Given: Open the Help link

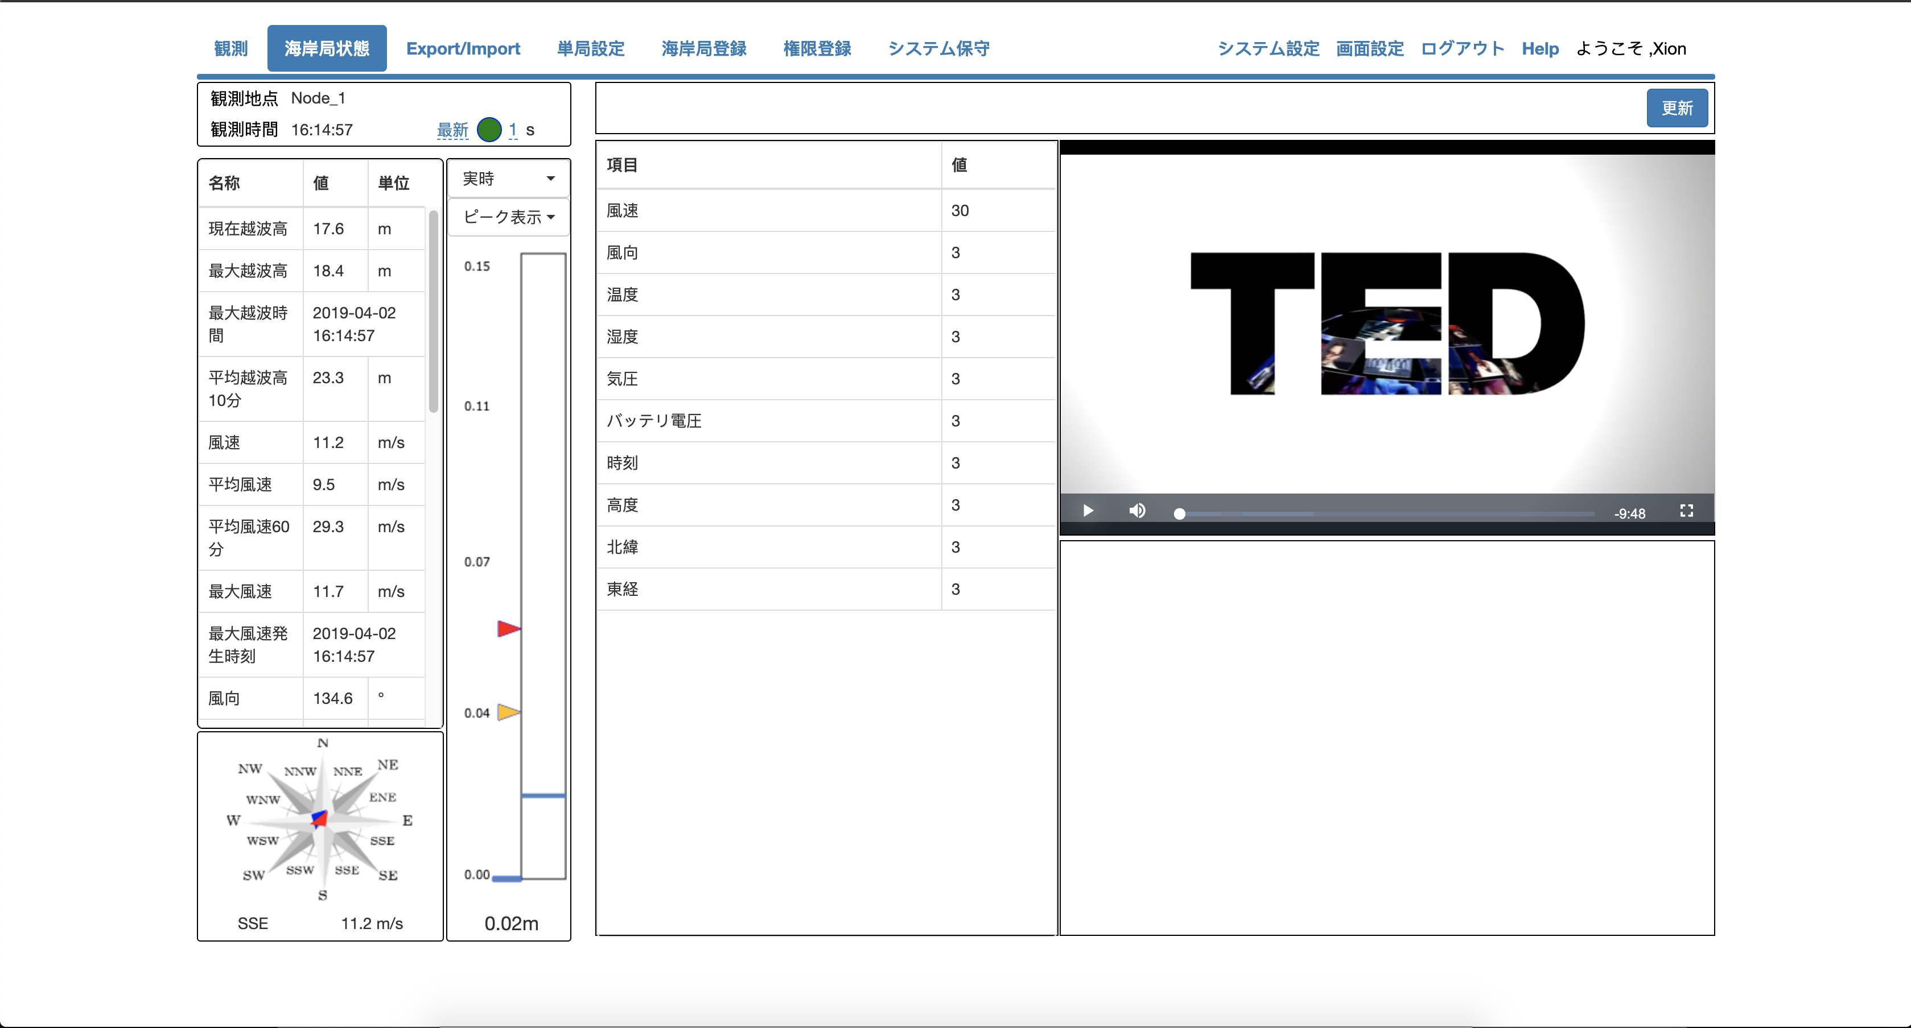Looking at the screenshot, I should [1539, 49].
